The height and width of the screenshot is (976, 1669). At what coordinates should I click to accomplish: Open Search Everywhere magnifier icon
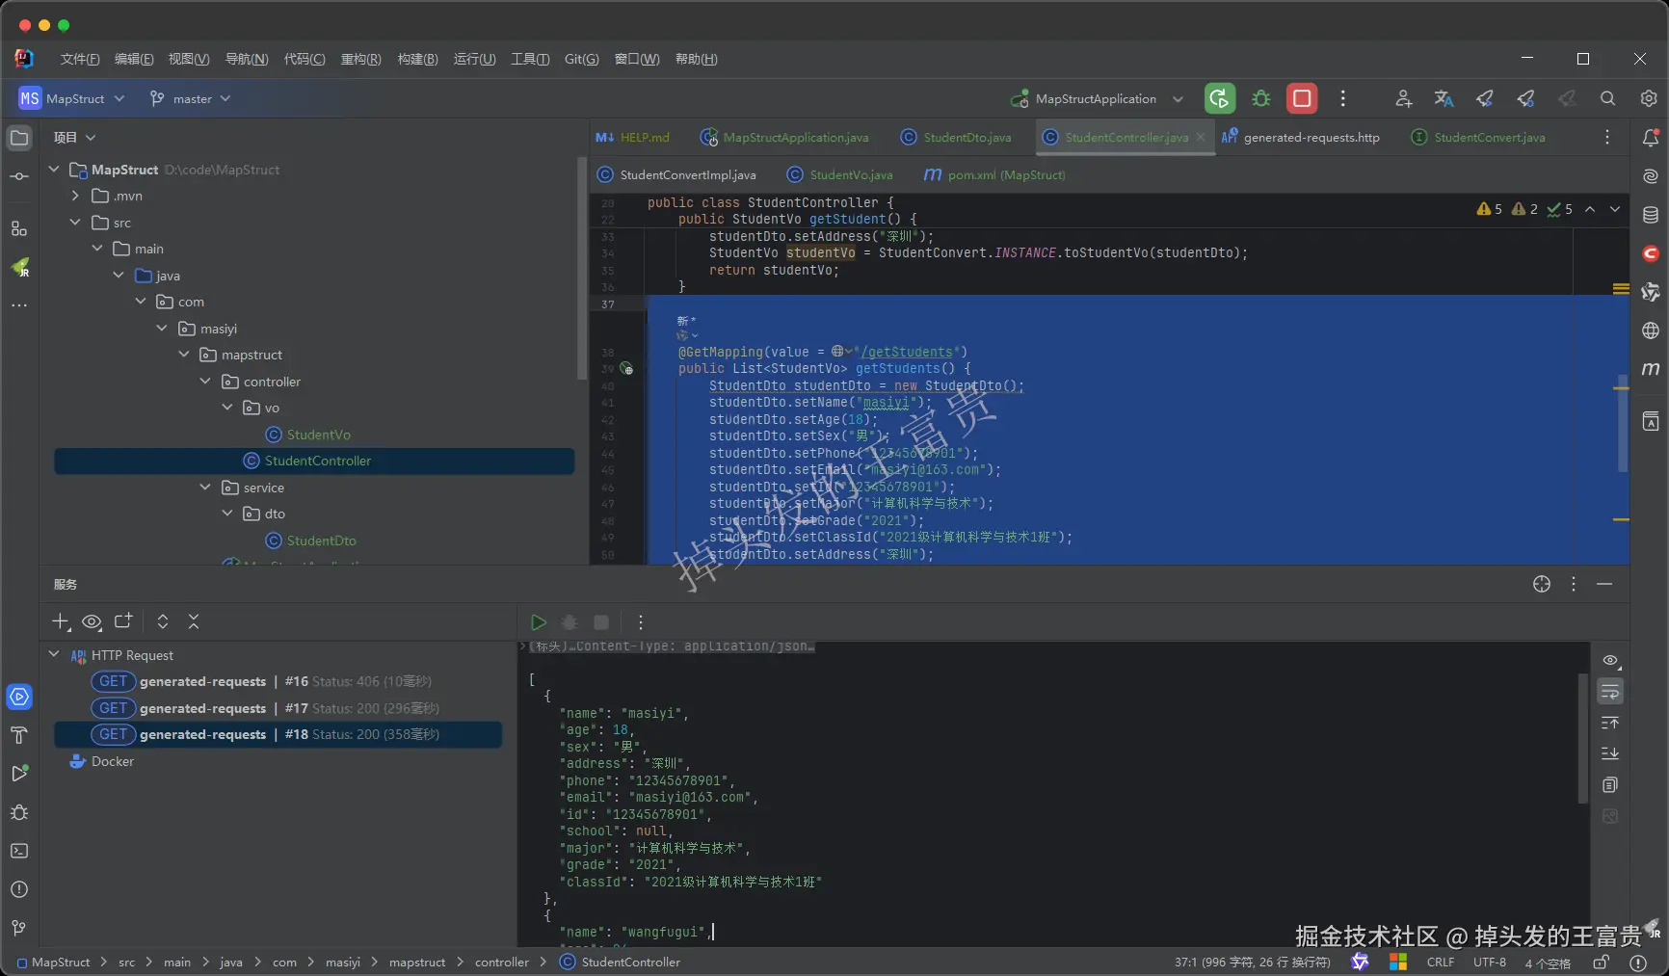1607,98
